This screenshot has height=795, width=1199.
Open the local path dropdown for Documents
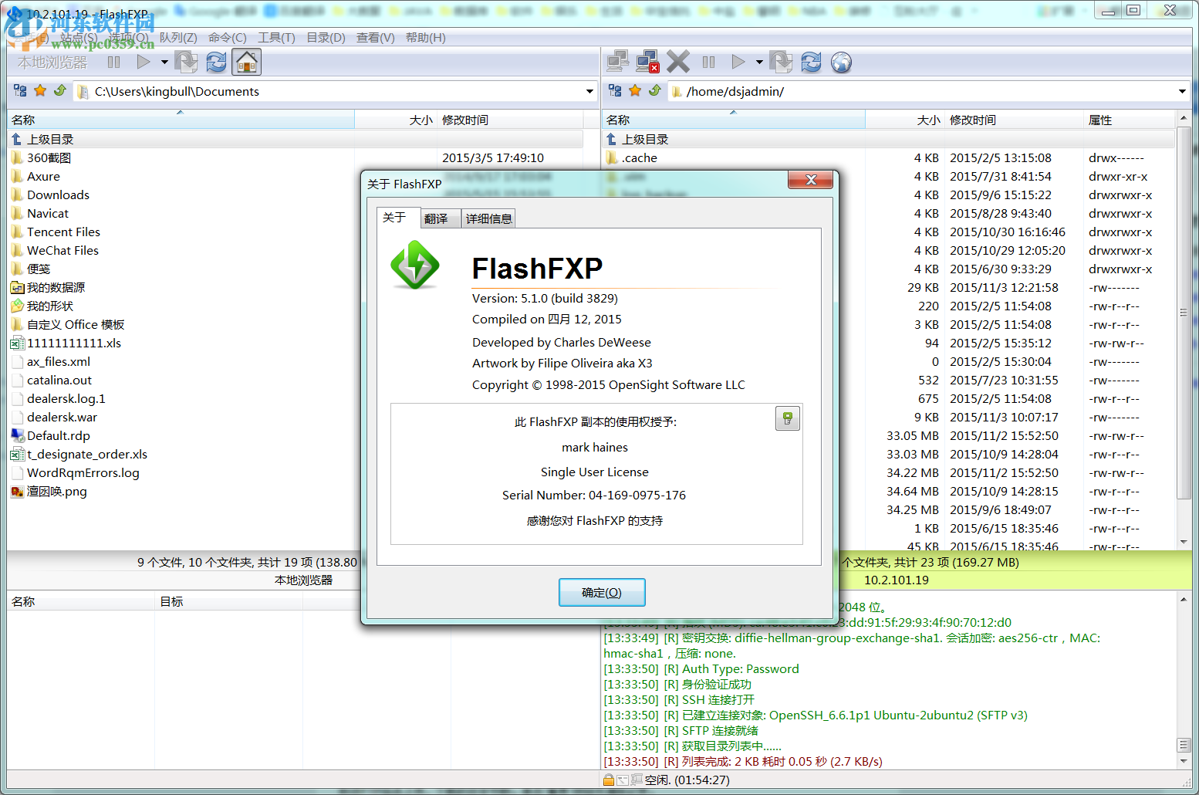click(x=588, y=91)
